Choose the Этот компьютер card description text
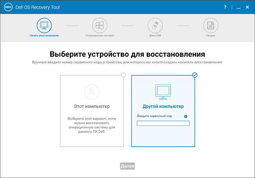 tap(92, 124)
